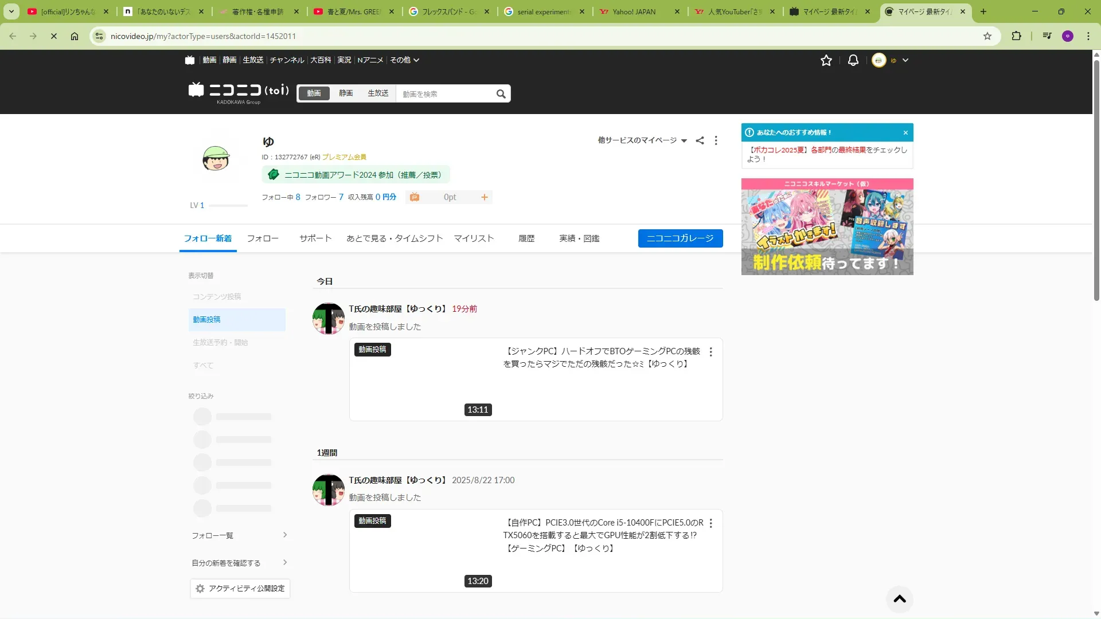
Task: Open profile three-dot options menu
Action: pos(716,140)
